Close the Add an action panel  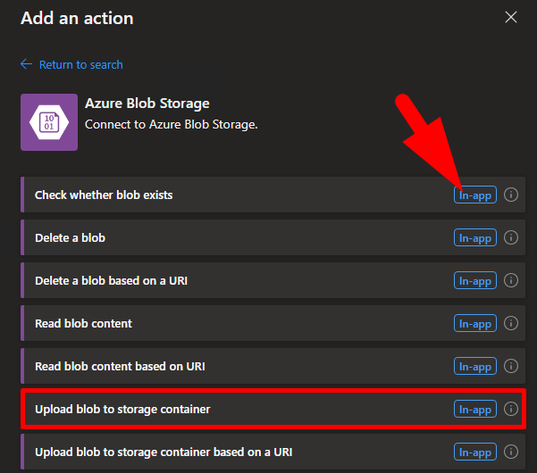[511, 17]
